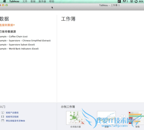This screenshot has height=130, width=144.
Task: Click the 连接到数据 link
Action: tap(7, 25)
